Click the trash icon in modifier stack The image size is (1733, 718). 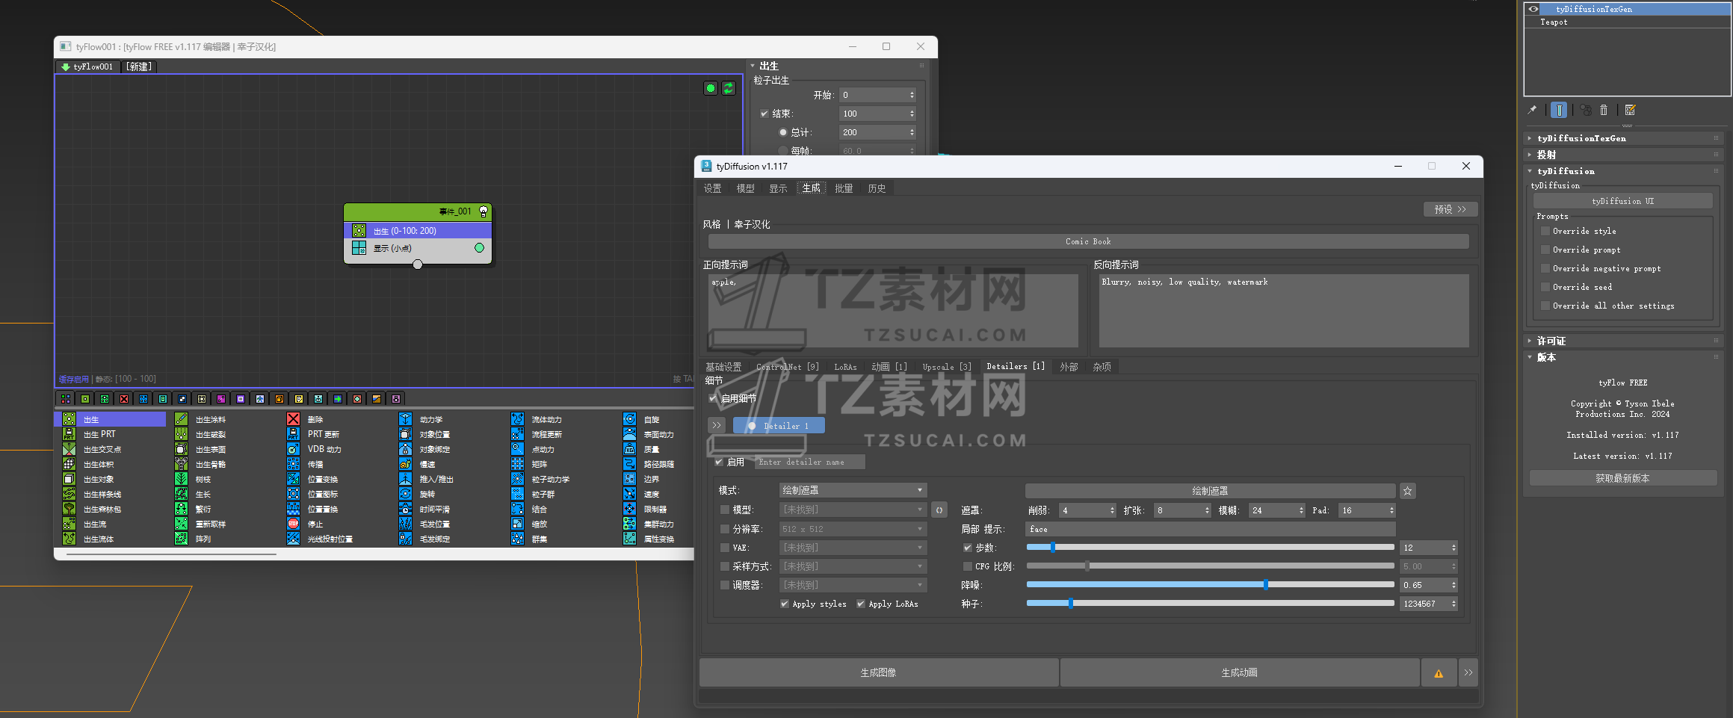(1604, 110)
